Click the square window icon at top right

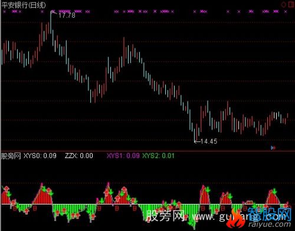point(291,4)
